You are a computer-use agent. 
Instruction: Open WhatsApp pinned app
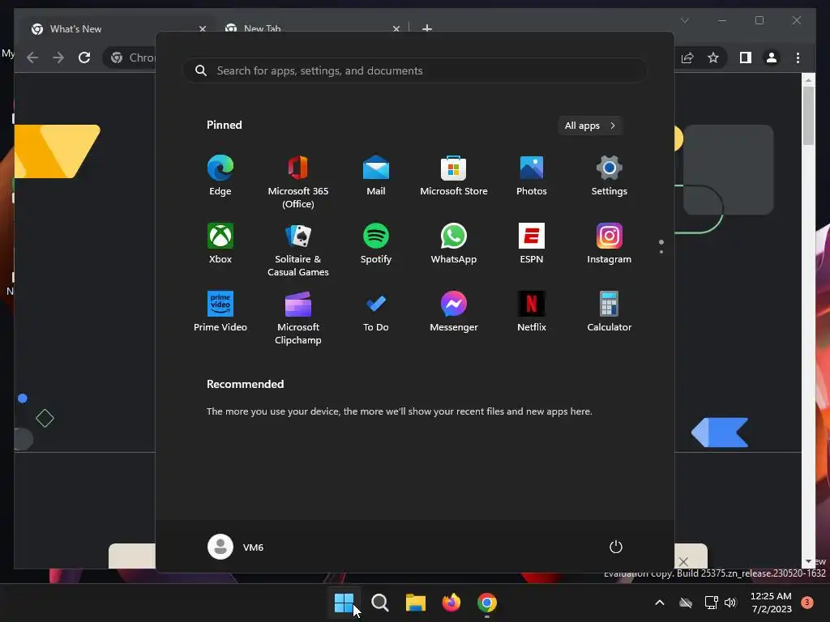pyautogui.click(x=454, y=243)
